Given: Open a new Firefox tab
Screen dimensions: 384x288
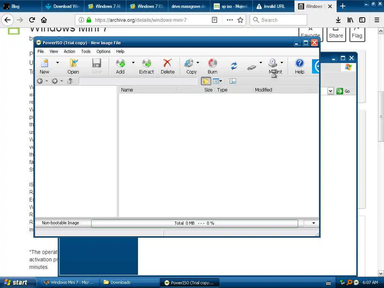Looking at the screenshot, I should tap(343, 6).
